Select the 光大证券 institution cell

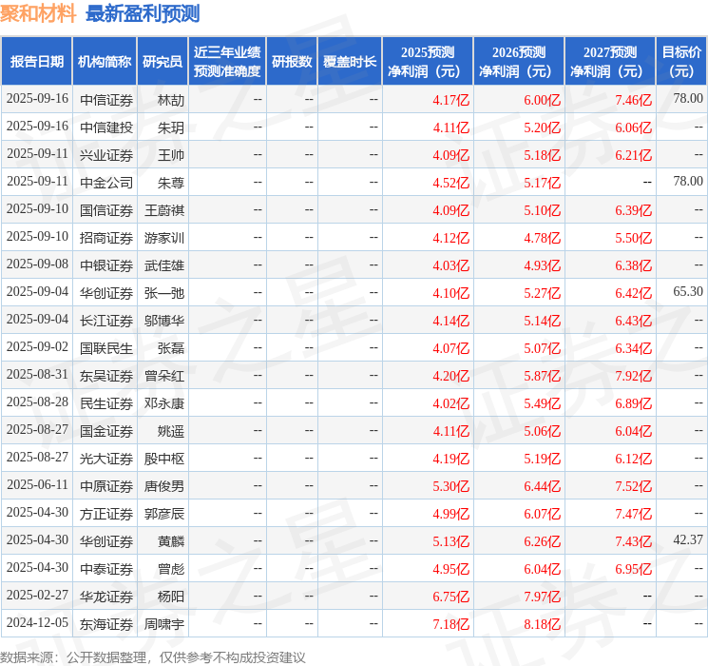(106, 459)
